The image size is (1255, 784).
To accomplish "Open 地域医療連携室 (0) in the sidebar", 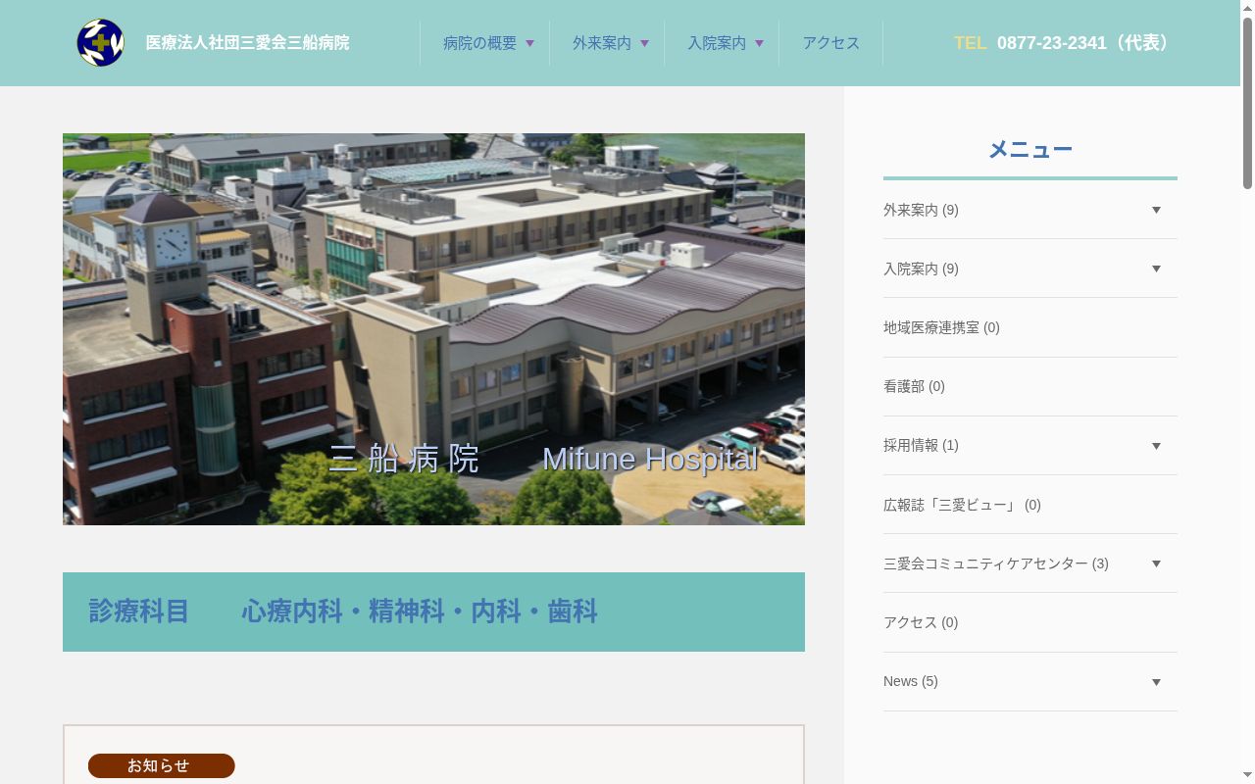I will pos(941,327).
